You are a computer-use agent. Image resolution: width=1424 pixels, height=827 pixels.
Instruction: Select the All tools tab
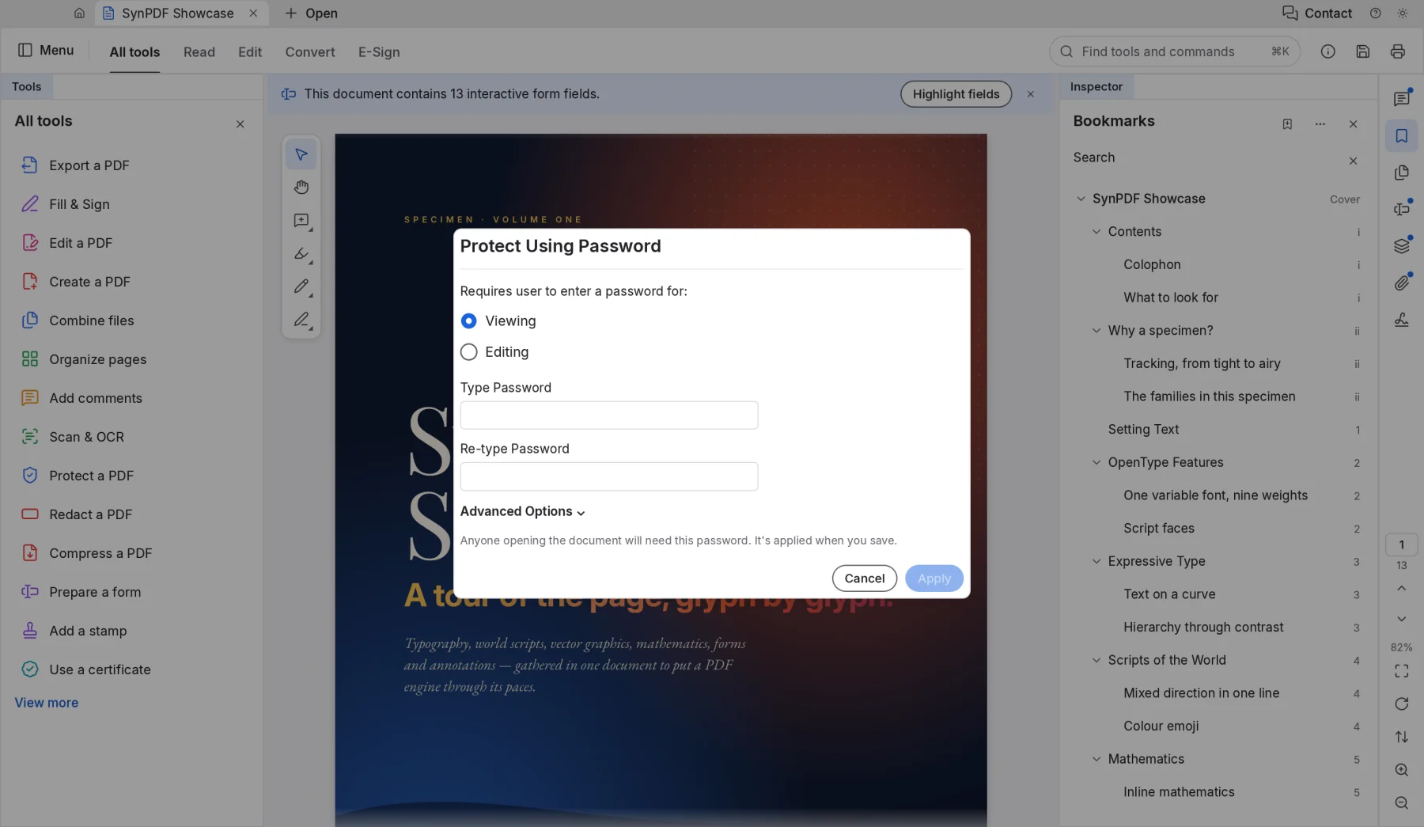pos(134,52)
